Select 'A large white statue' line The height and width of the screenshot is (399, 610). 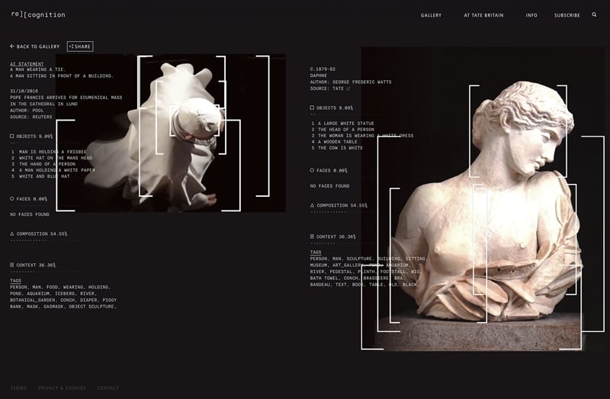[342, 124]
